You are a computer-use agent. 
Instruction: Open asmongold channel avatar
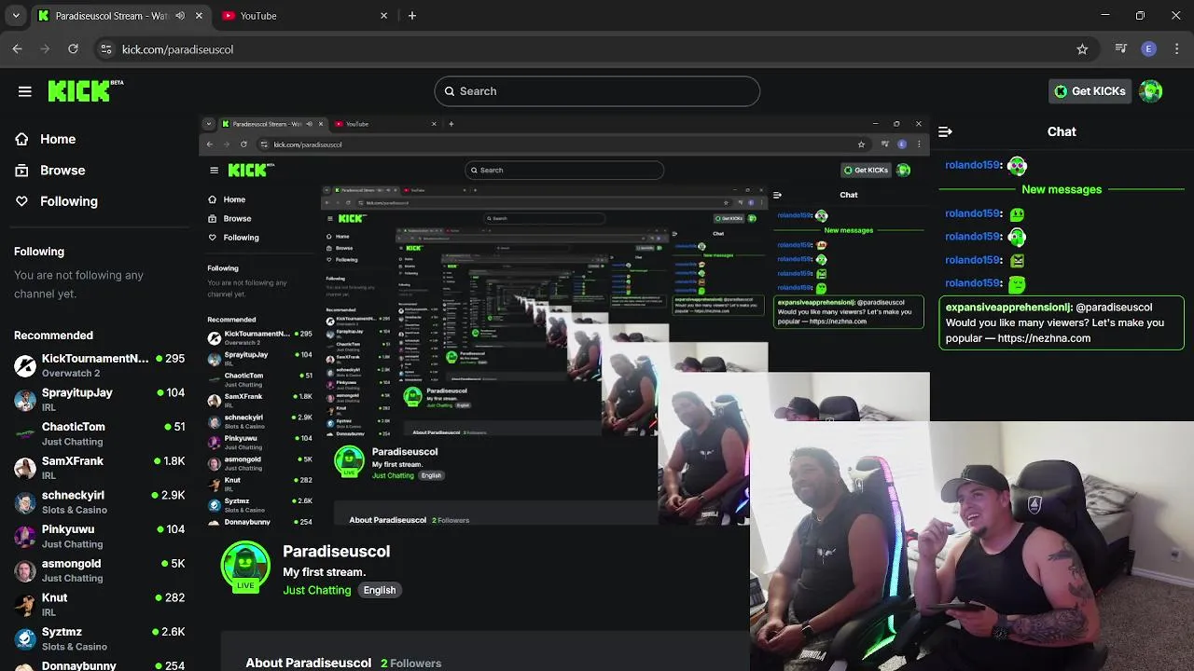point(25,570)
